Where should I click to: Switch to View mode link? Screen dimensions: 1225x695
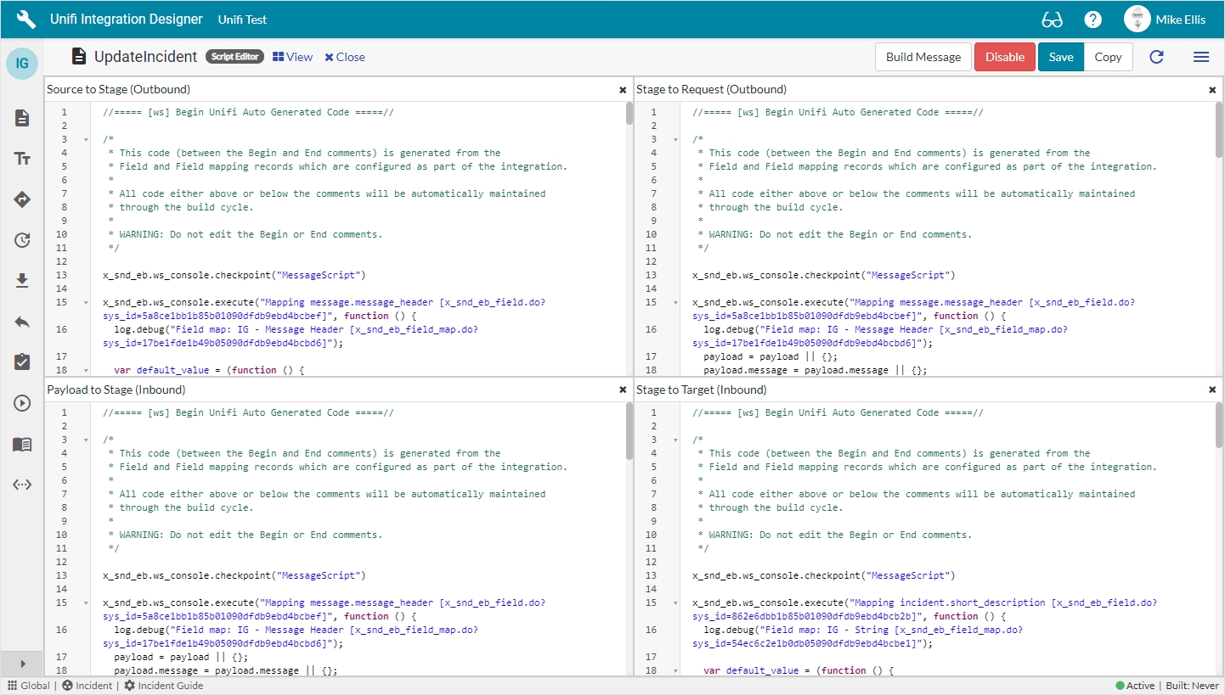pyautogui.click(x=292, y=57)
